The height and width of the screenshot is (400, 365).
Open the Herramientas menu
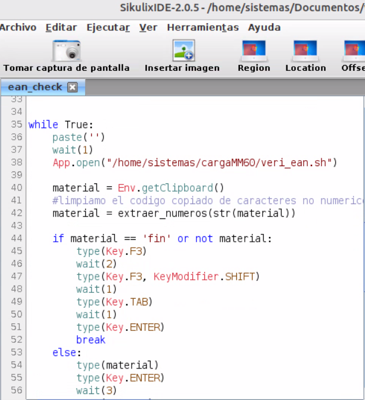[203, 27]
